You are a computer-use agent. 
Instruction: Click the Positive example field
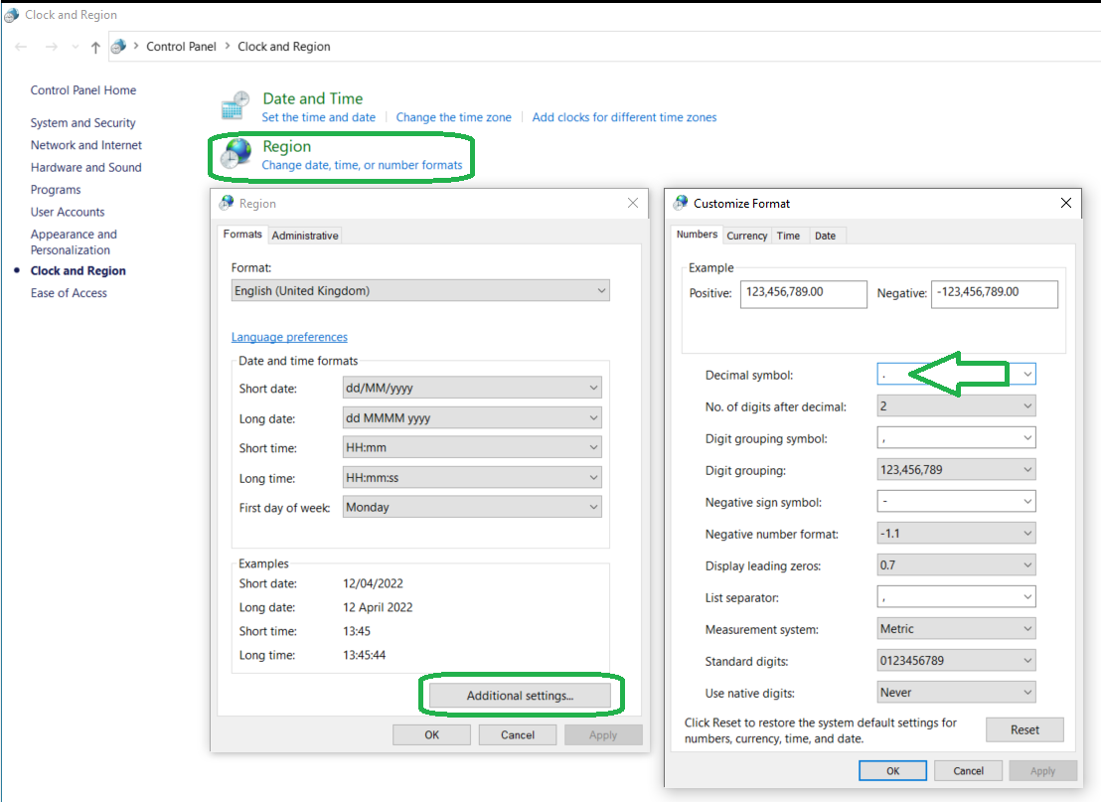[x=803, y=293]
